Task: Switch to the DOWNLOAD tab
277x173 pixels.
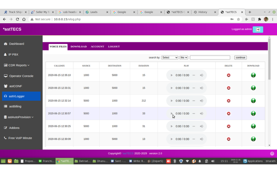Action: [79, 46]
